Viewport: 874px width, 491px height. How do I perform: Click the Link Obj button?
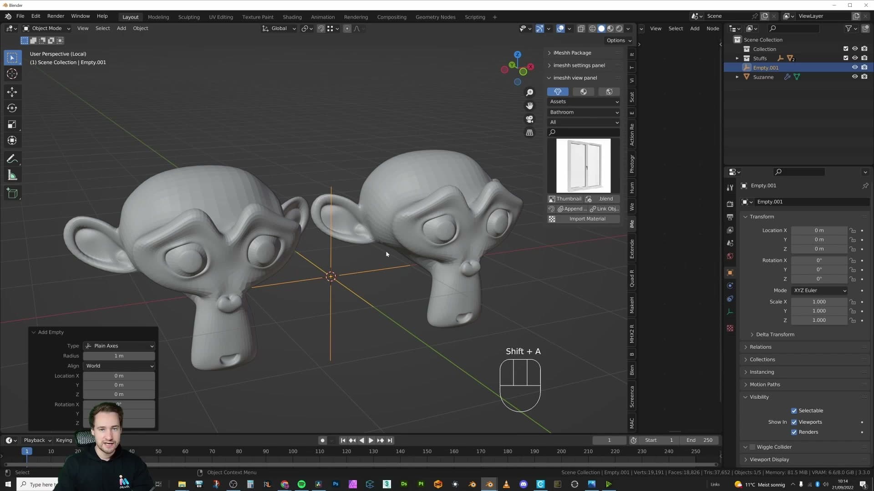coord(604,209)
